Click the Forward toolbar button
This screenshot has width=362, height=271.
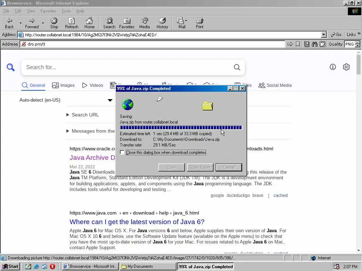32,23
